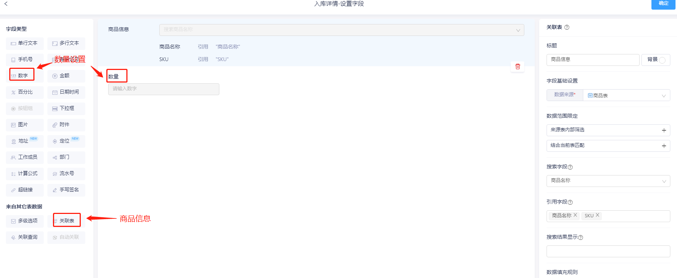Viewport: 677px width, 278px height.
Task: Open the 搜索字段 商品名称 dropdown
Action: [x=608, y=181]
